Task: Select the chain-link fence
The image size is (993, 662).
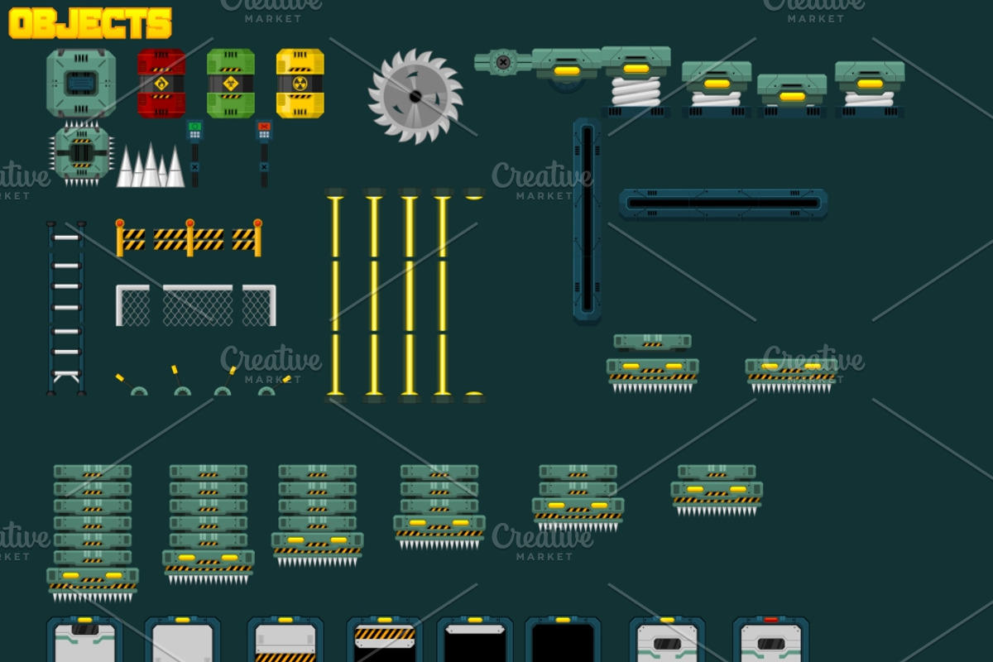Action: tap(196, 305)
